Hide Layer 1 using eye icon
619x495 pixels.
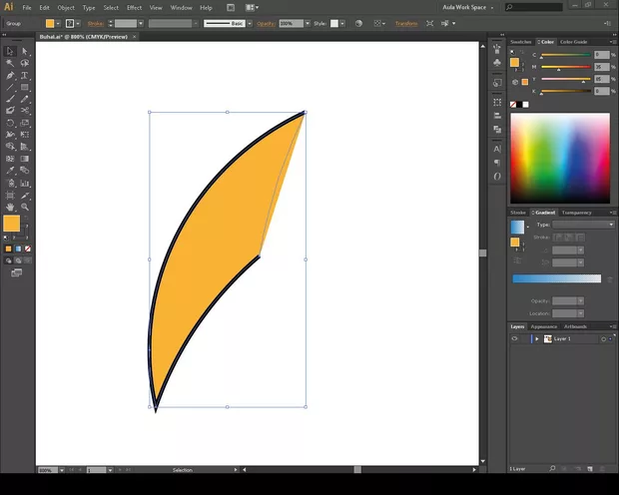click(x=515, y=339)
